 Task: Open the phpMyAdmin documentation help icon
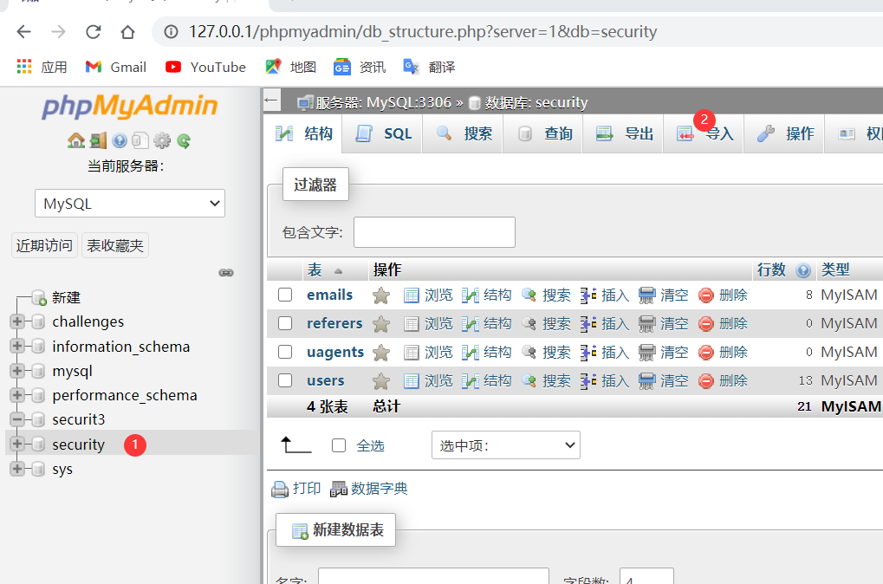120,140
